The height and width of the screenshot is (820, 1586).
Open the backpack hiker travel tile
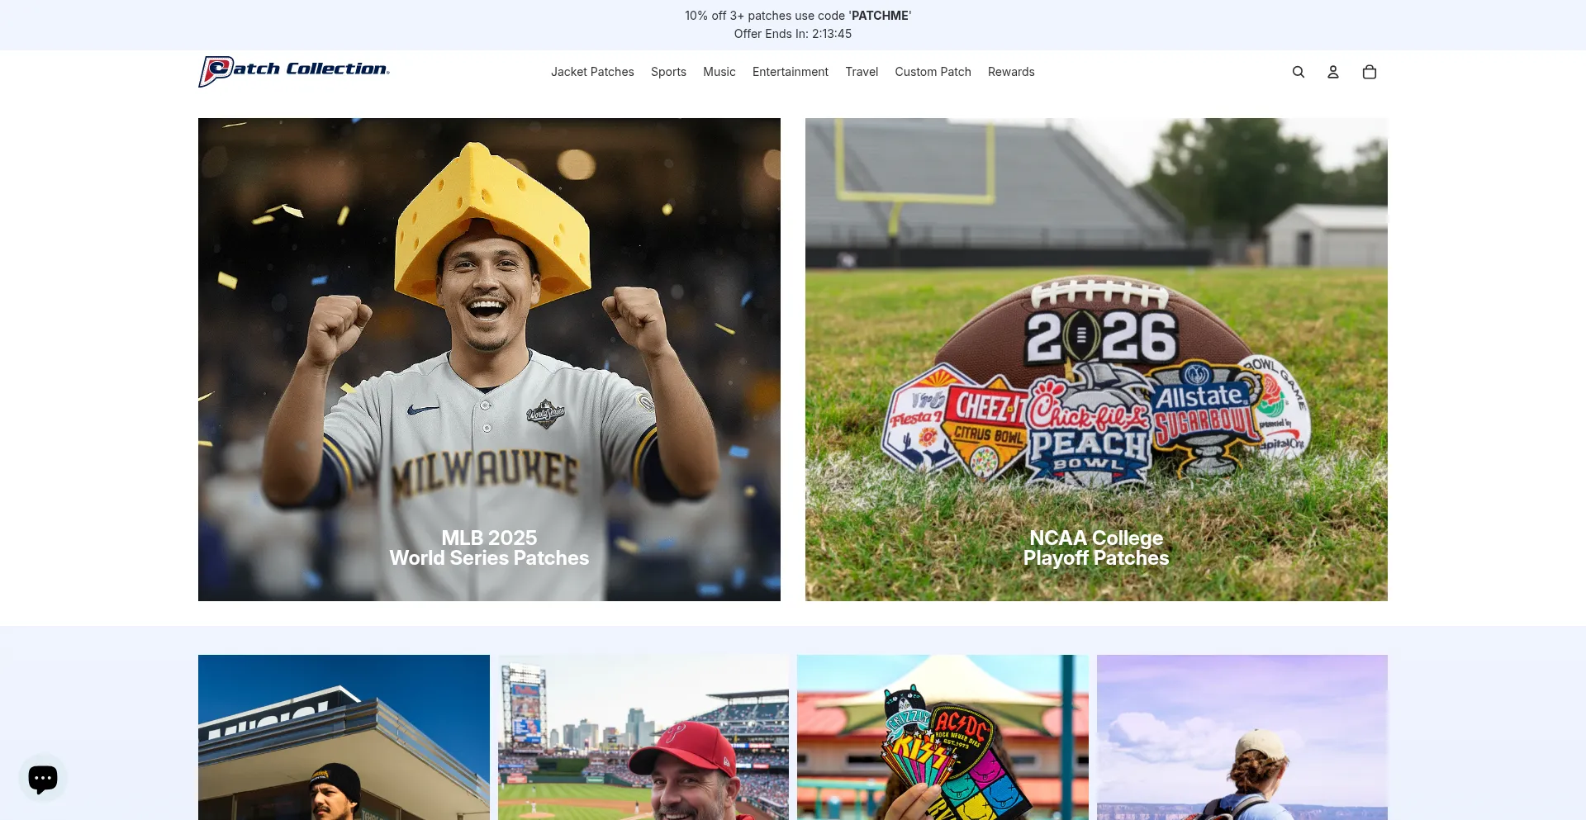1242,737
